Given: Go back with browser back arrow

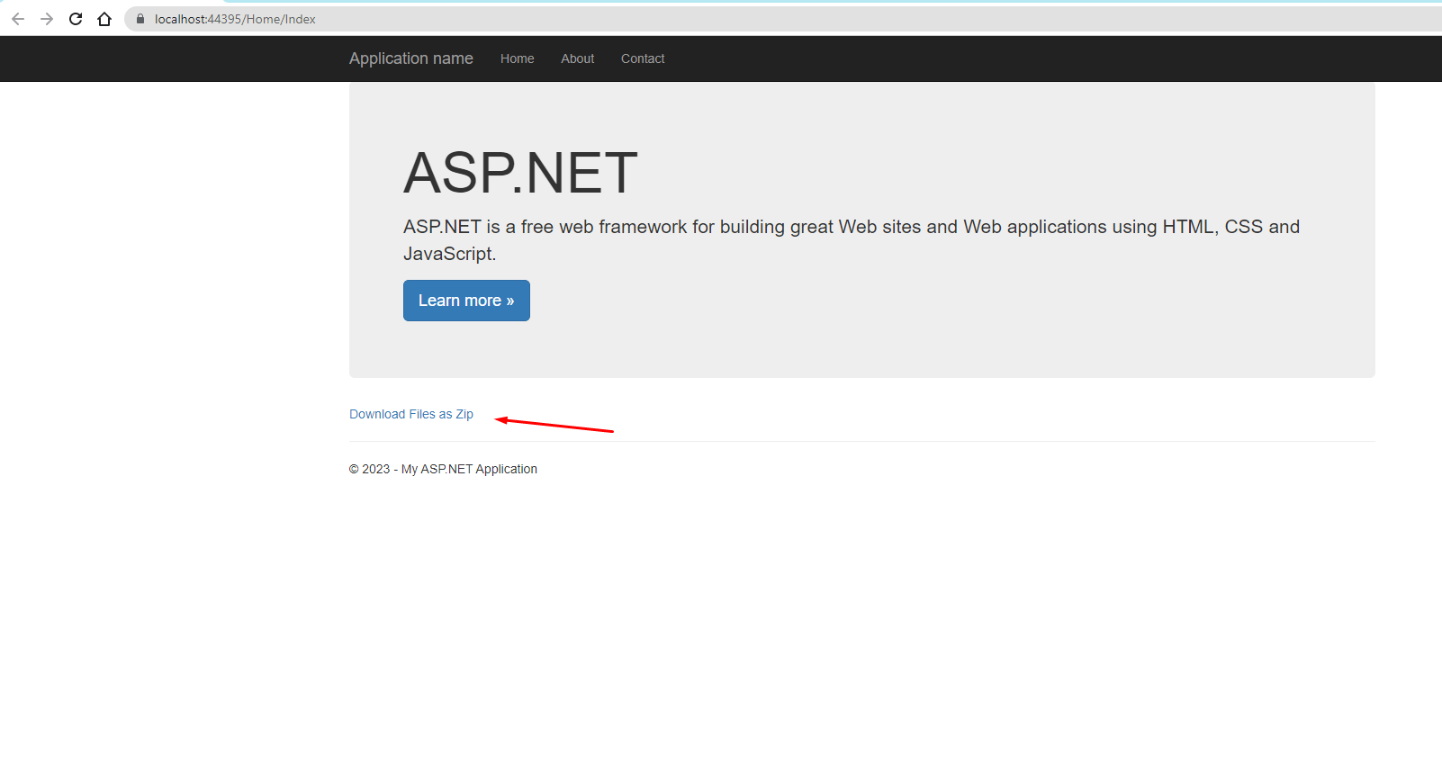Looking at the screenshot, I should (18, 19).
